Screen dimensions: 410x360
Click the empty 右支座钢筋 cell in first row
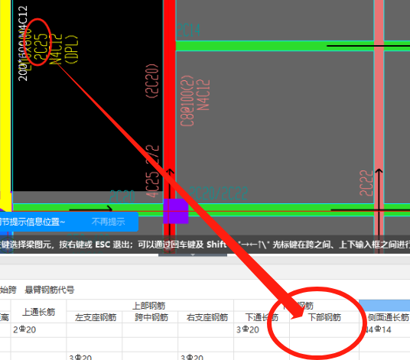click(x=206, y=330)
